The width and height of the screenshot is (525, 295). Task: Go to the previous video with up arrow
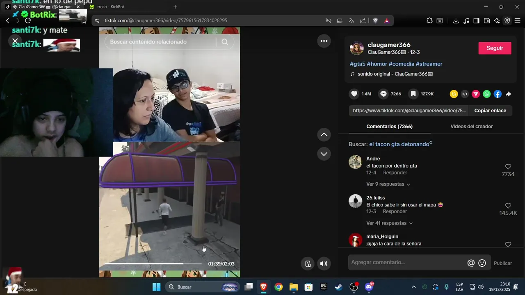(324, 134)
